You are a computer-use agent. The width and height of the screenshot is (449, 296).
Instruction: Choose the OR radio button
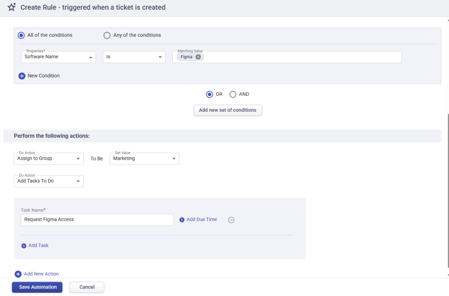point(209,95)
